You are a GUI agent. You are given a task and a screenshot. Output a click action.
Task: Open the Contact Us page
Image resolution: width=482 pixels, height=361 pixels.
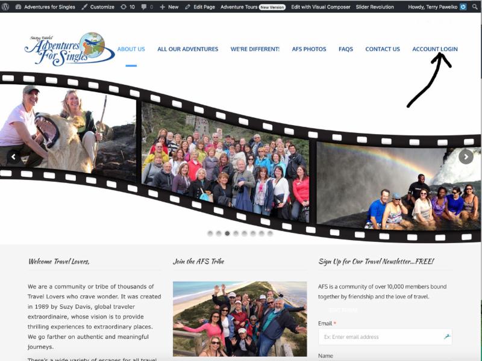click(383, 49)
